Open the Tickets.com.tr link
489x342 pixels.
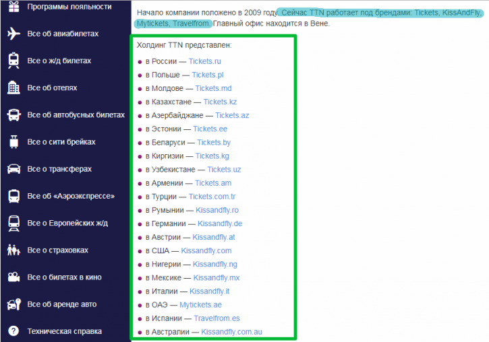click(x=212, y=197)
